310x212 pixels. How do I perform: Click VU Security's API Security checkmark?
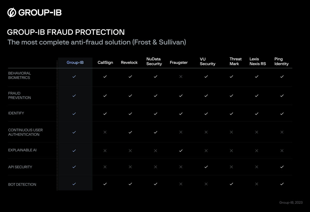pos(206,167)
